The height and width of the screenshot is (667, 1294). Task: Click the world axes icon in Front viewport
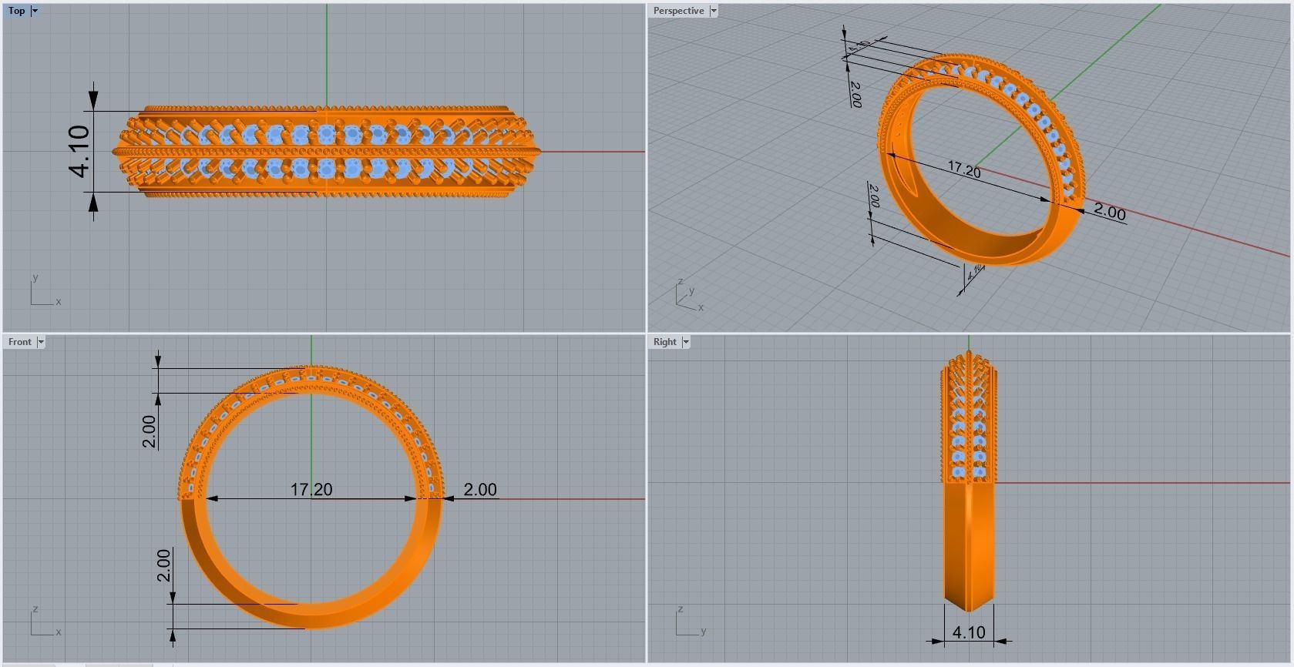tap(45, 622)
